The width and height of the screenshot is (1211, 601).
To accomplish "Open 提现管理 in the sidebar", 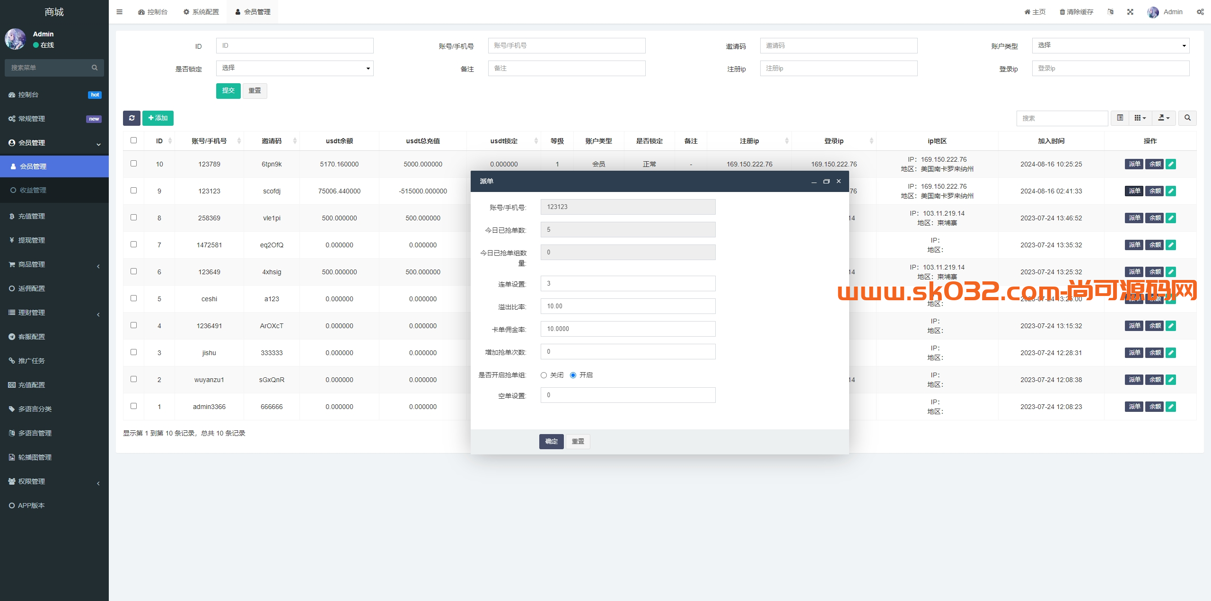I will point(54,240).
